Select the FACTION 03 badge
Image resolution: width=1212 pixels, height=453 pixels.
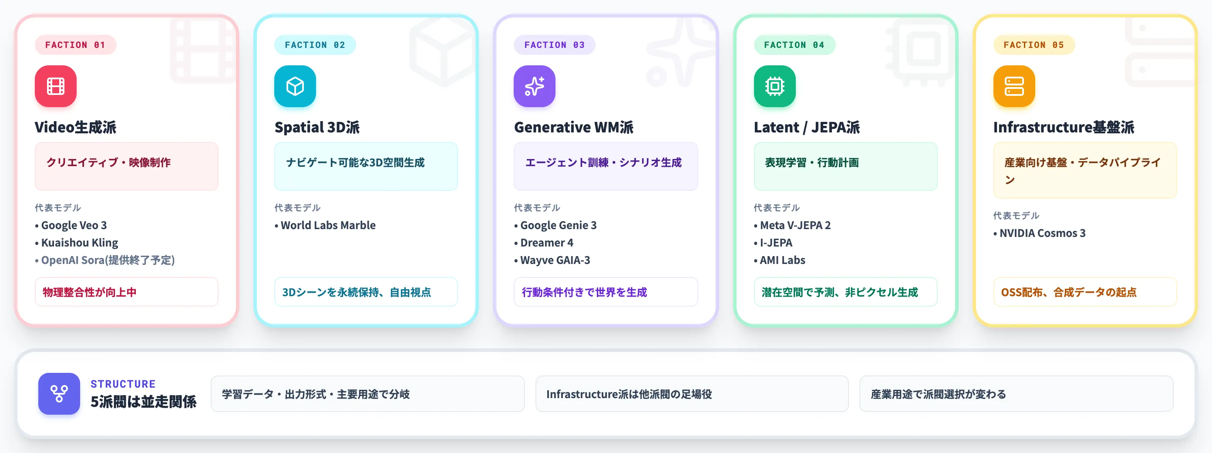(x=554, y=45)
